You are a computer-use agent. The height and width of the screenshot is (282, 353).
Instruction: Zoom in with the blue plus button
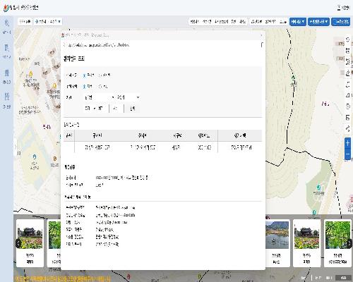[x=348, y=143]
